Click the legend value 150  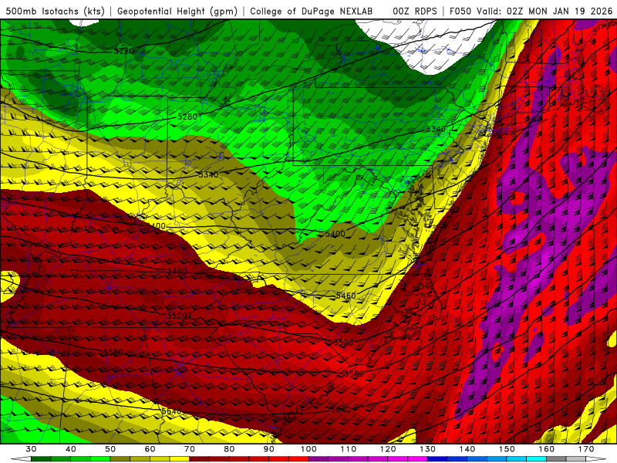click(x=507, y=449)
